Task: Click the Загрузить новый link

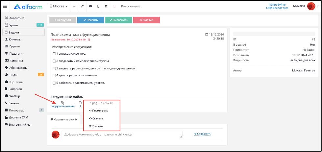Action: [x=62, y=106]
